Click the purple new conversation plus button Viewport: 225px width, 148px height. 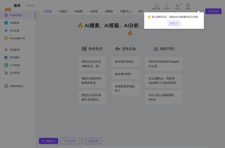pyautogui.click(x=48, y=141)
